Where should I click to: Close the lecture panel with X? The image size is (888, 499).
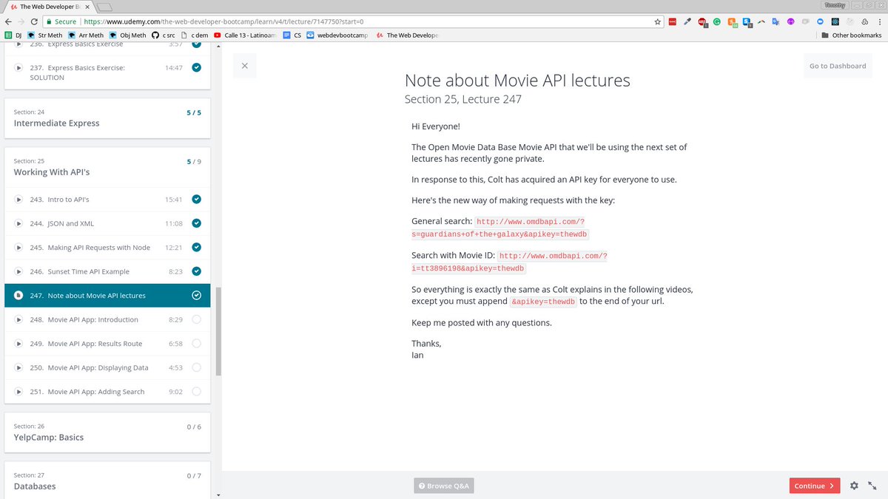point(244,66)
